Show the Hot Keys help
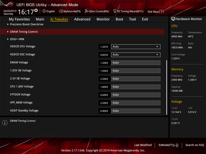 pyautogui.click(x=156, y=12)
